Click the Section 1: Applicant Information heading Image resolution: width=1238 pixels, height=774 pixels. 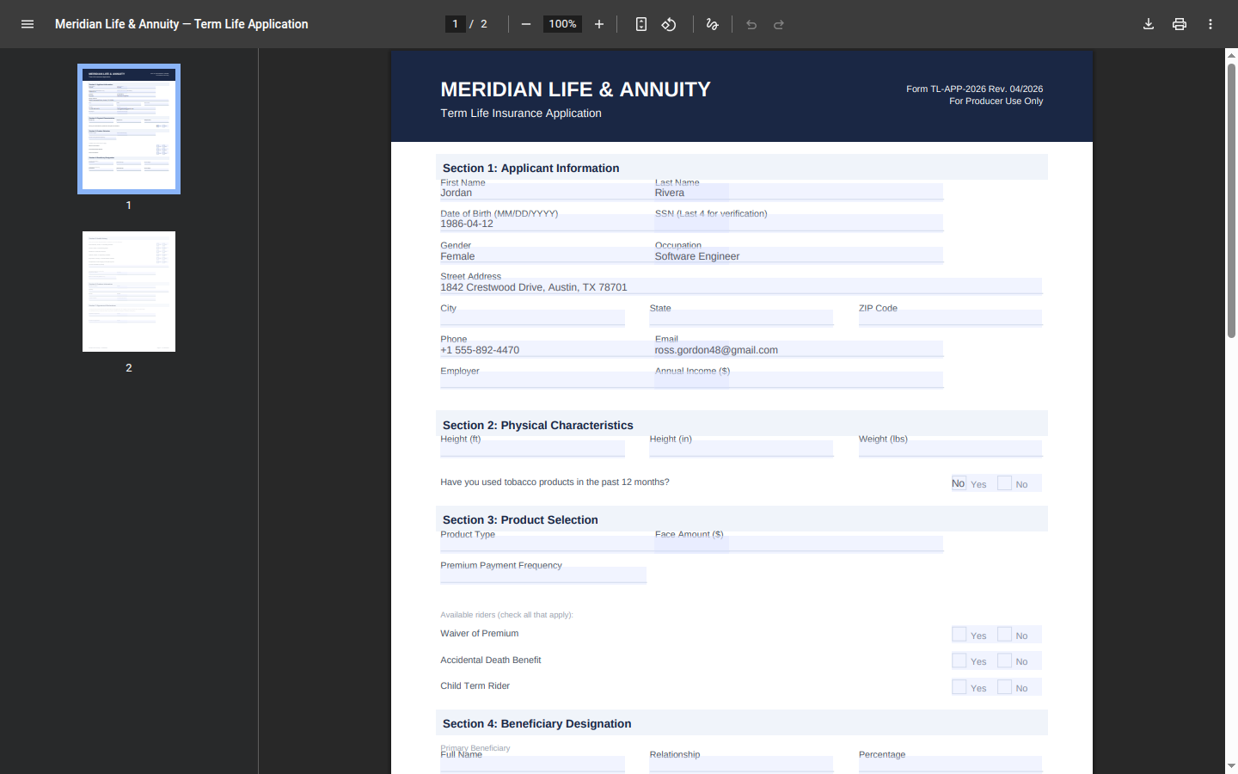(x=530, y=168)
